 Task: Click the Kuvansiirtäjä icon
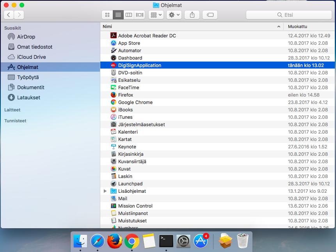pyautogui.click(x=113, y=161)
